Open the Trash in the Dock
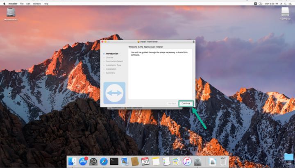 [x=223, y=161]
